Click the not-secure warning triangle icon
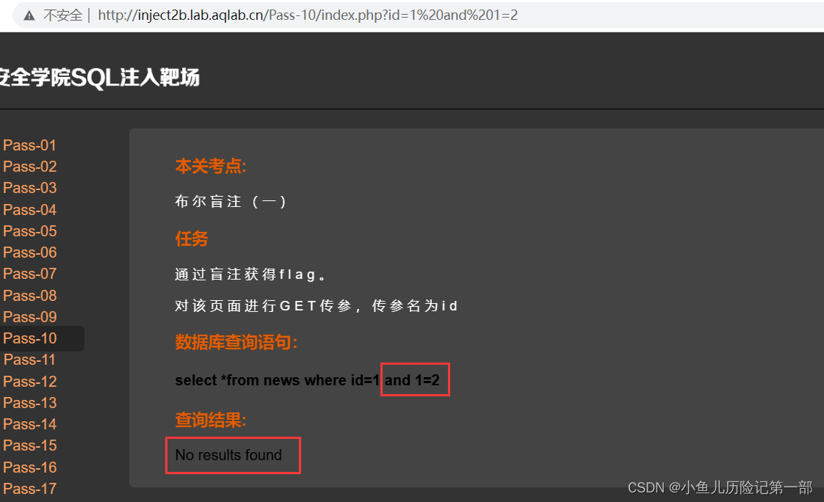 coord(29,15)
